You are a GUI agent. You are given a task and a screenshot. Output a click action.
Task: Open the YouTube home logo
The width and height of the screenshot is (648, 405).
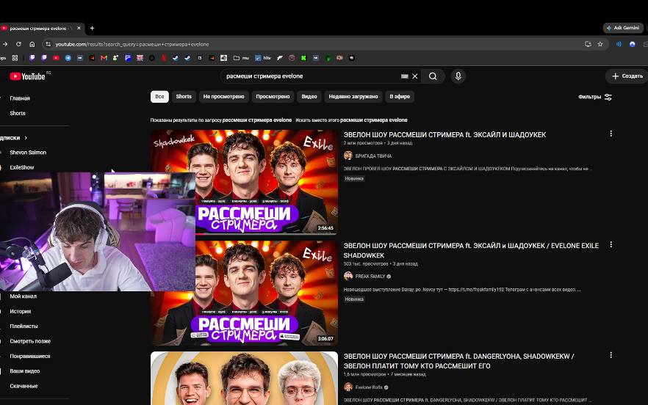[27, 76]
